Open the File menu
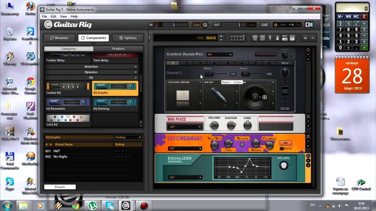The image size is (376, 211). [x=44, y=16]
